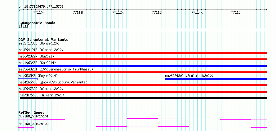Select the red nsv5947325 variant bar

pyautogui.click(x=143, y=92)
